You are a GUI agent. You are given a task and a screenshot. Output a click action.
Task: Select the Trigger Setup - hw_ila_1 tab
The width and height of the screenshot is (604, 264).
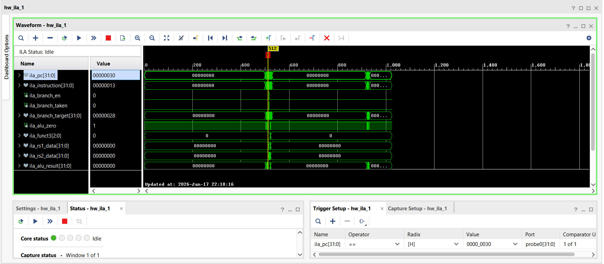click(342, 209)
